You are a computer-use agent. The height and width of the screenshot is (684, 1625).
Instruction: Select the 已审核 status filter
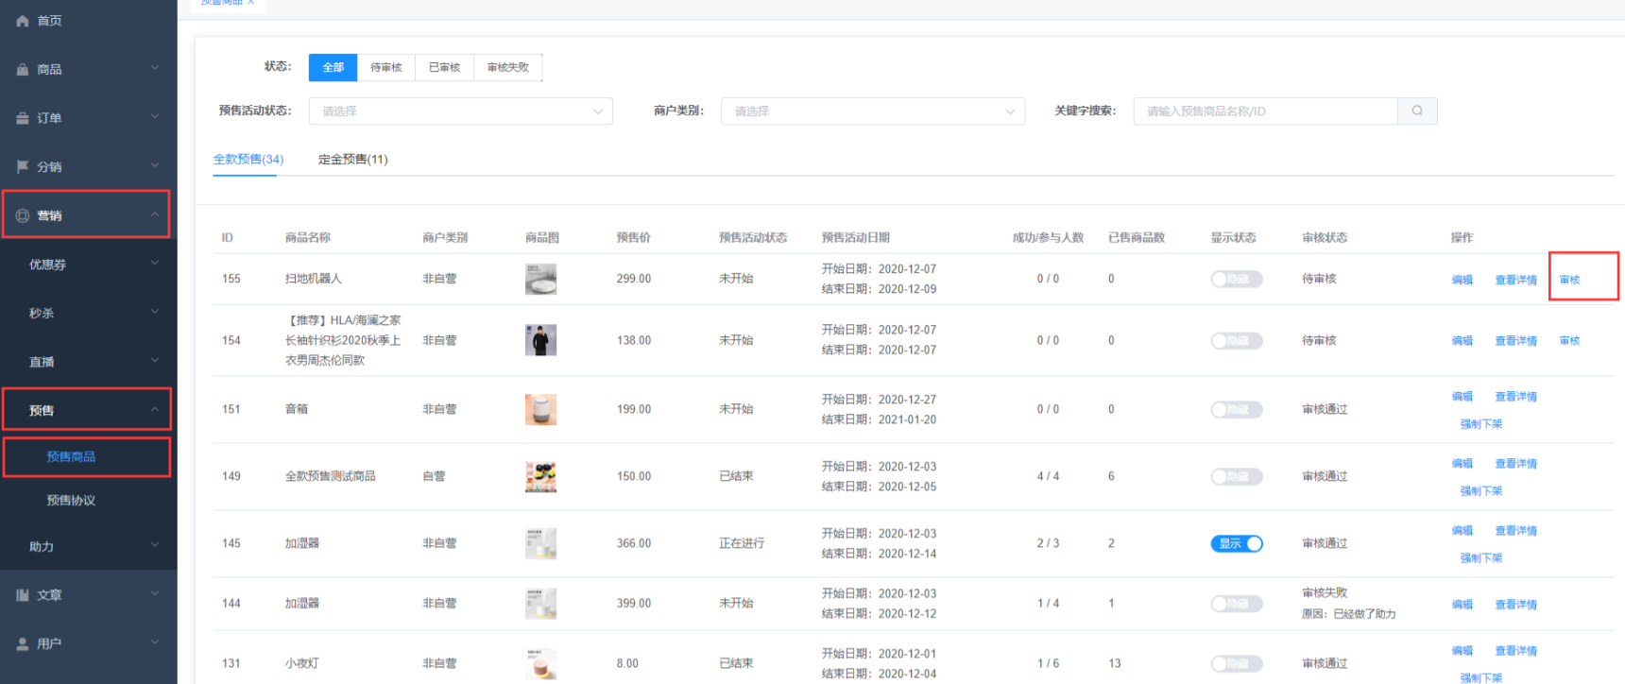coord(445,67)
